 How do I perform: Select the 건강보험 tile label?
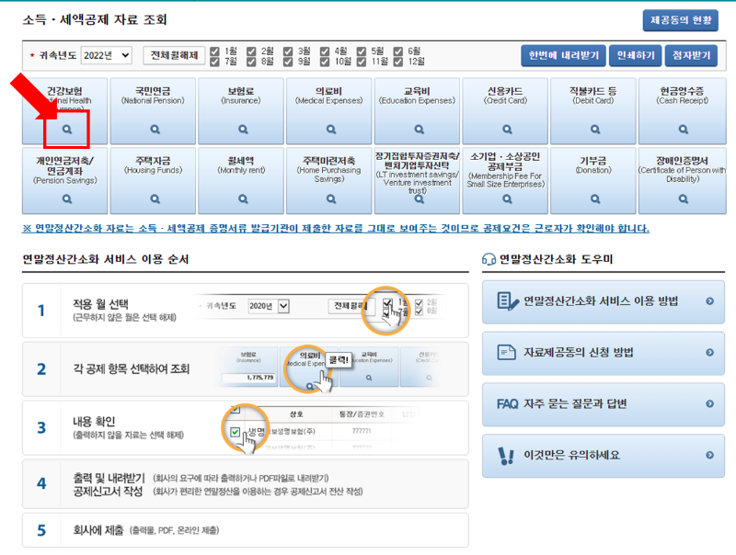(x=64, y=91)
